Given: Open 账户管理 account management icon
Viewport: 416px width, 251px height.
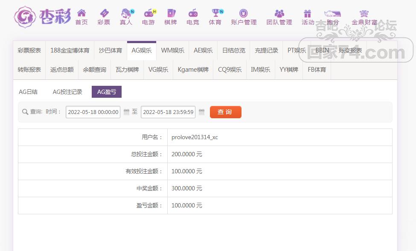Looking at the screenshot, I should (244, 13).
